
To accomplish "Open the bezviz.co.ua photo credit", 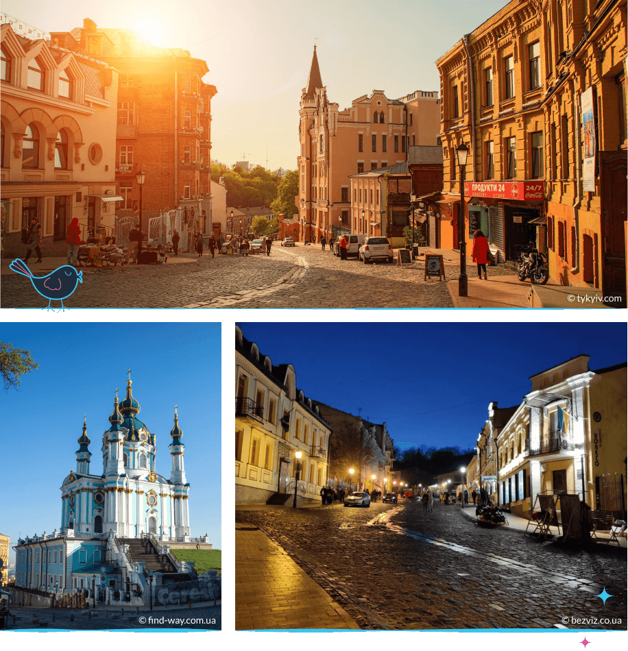I will point(592,620).
